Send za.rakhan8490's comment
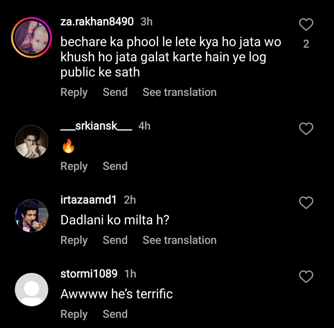This screenshot has height=328, width=334. pos(115,92)
